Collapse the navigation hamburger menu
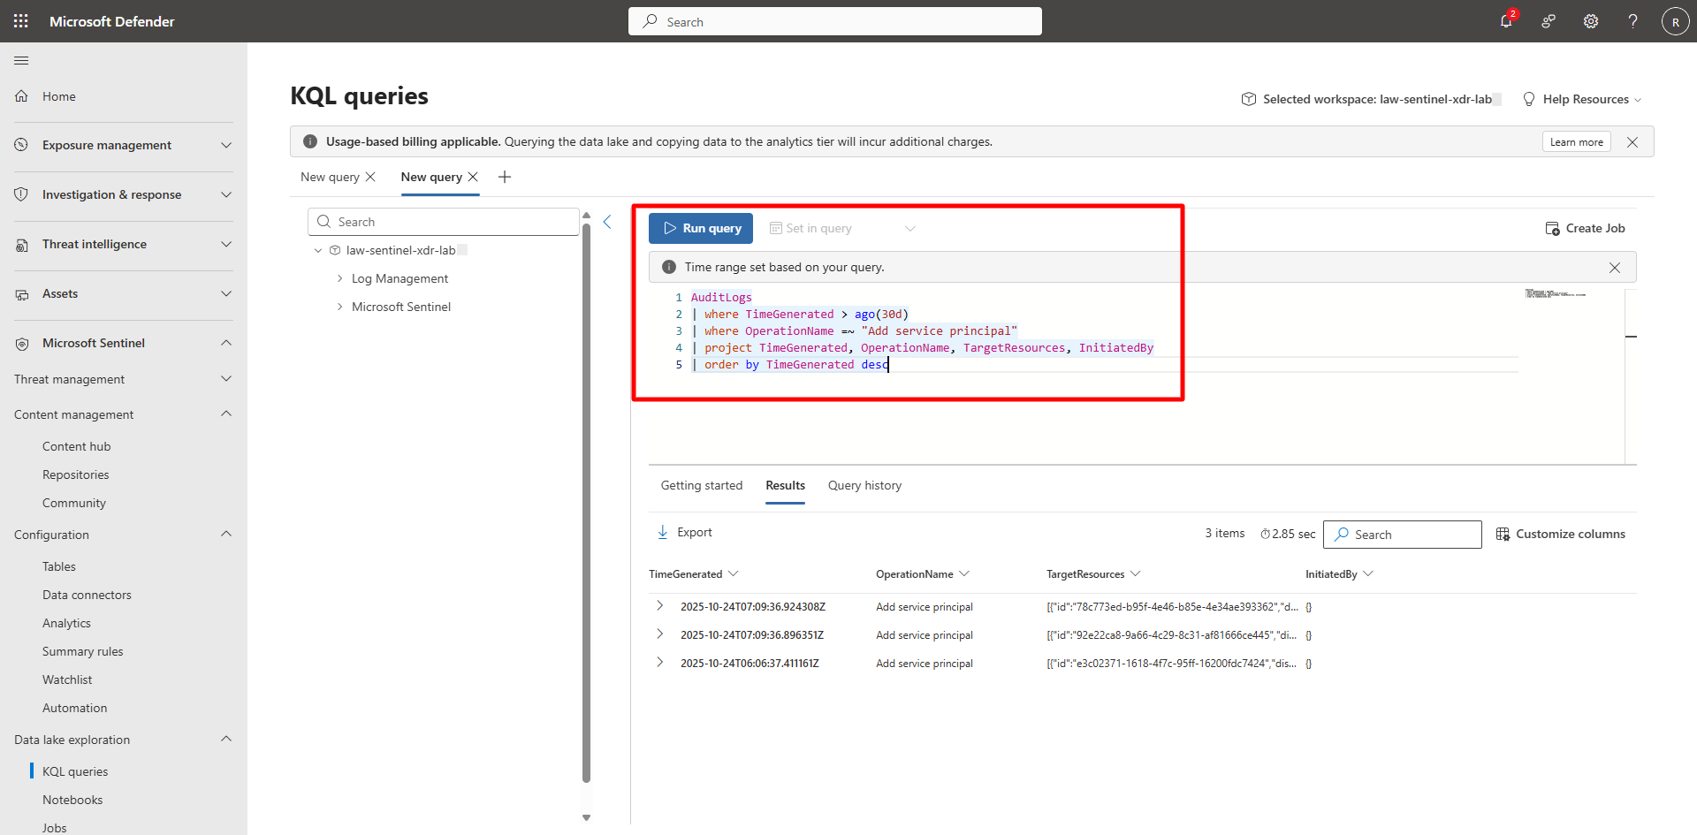The width and height of the screenshot is (1697, 835). tap(21, 60)
